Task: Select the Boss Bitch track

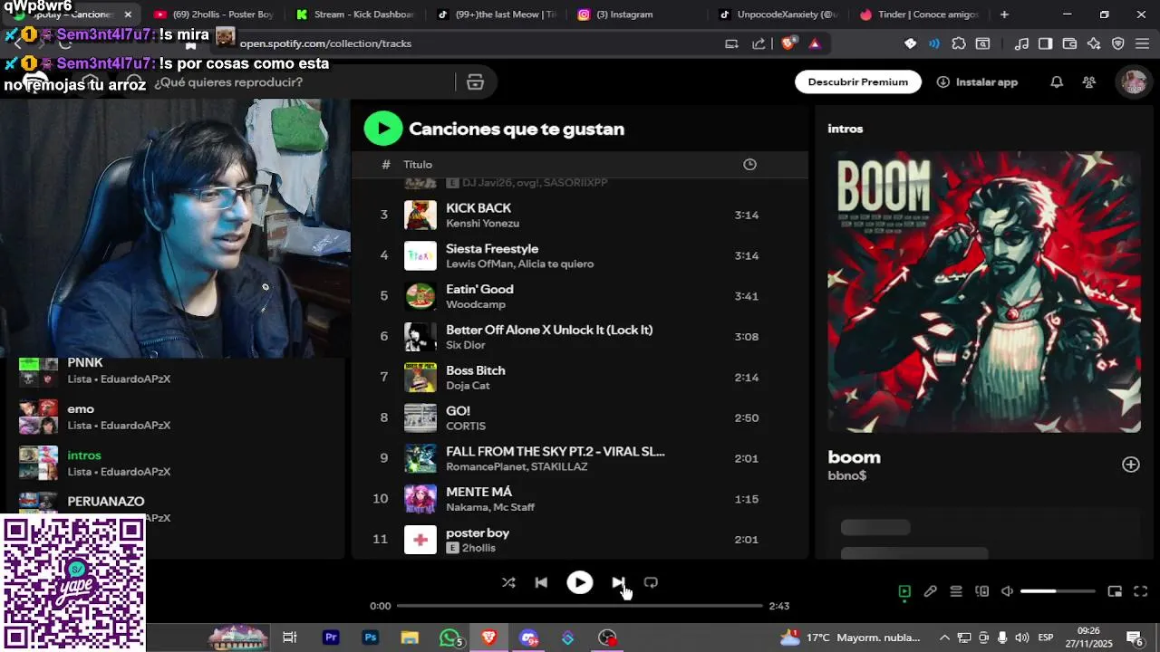Action: pyautogui.click(x=580, y=377)
